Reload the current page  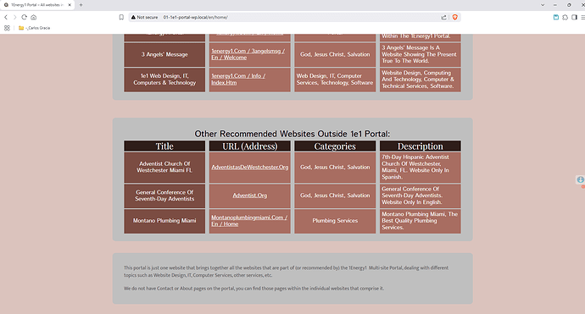[x=25, y=17]
